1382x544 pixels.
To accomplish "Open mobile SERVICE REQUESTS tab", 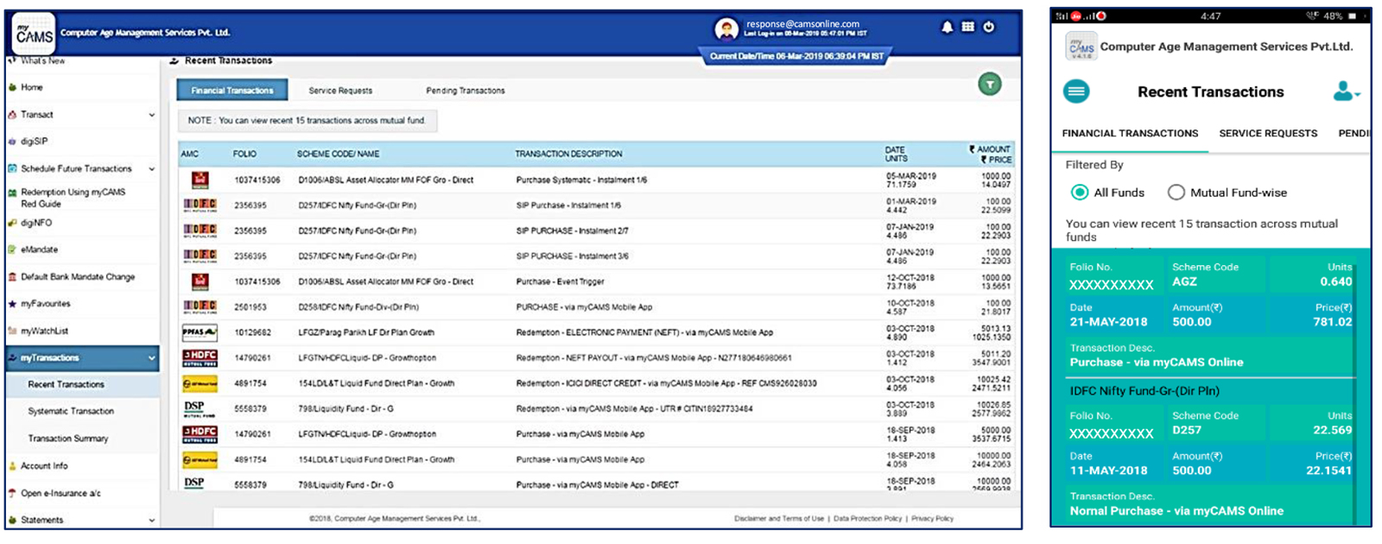I will click(x=1267, y=134).
